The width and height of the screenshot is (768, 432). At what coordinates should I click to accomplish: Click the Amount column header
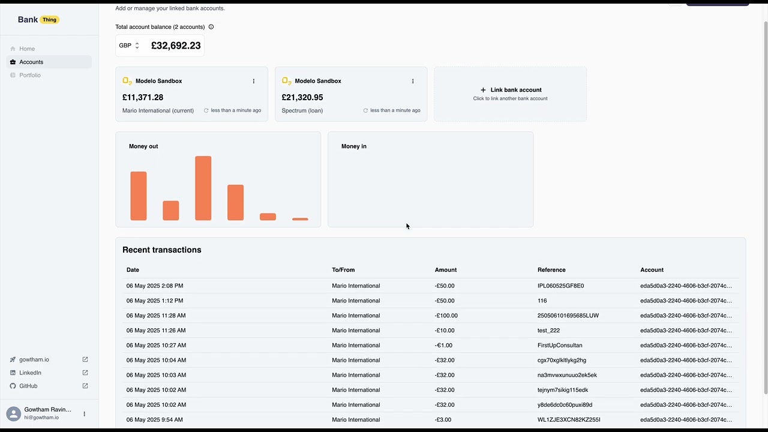tap(446, 270)
